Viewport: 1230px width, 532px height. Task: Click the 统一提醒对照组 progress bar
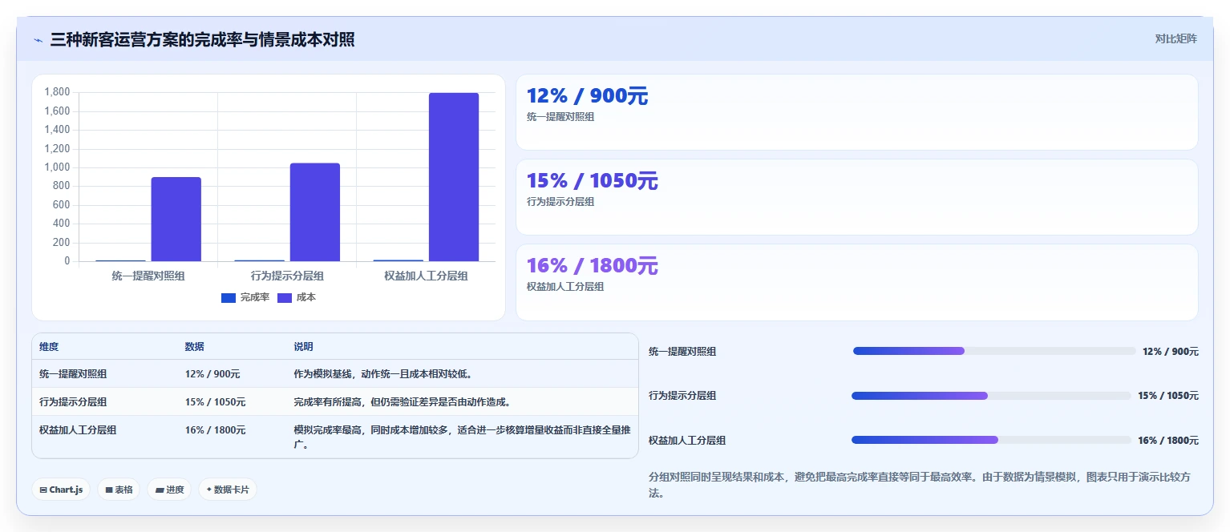(994, 351)
